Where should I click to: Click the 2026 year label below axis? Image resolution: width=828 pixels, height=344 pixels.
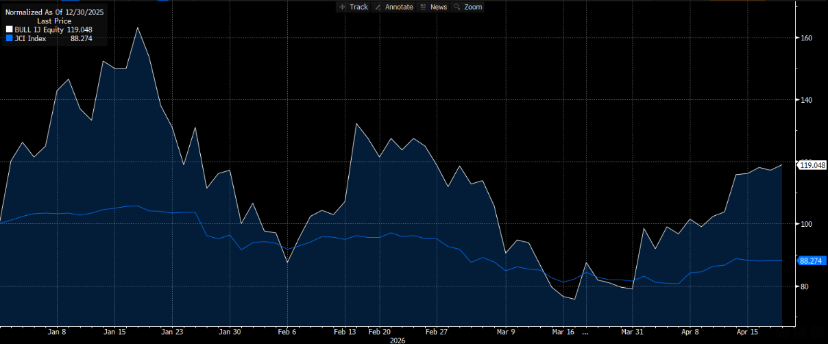point(398,339)
